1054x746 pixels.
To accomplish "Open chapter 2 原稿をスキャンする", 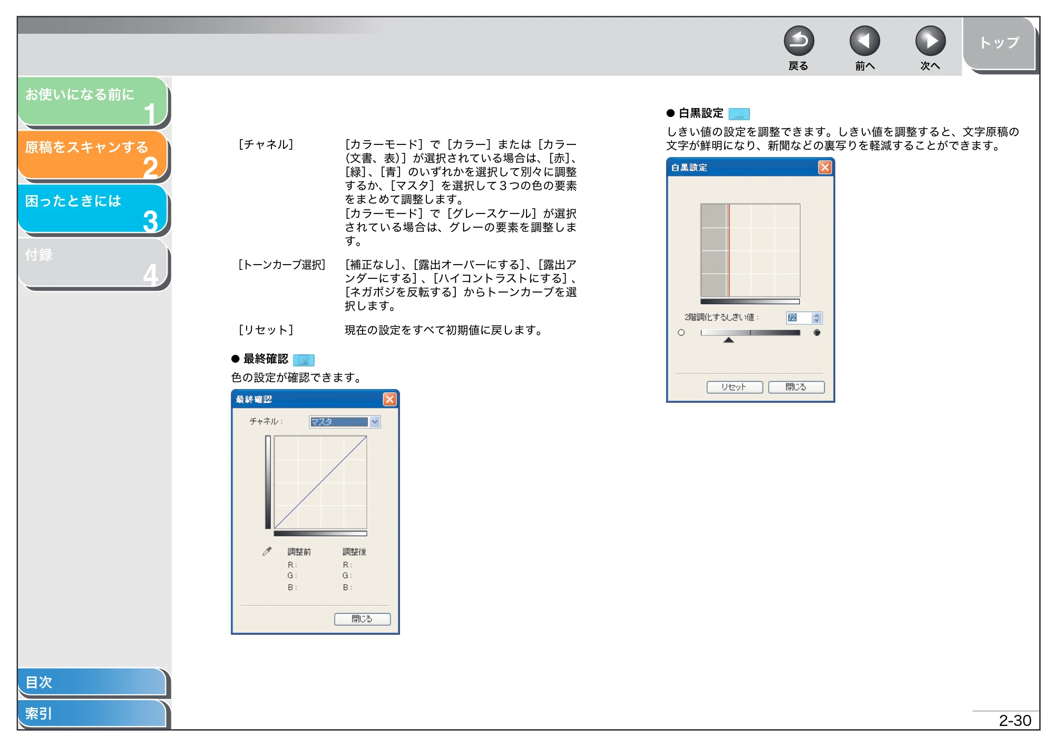I will [93, 155].
